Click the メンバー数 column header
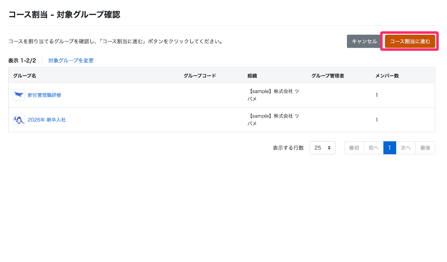This screenshot has width=447, height=262. tap(387, 76)
